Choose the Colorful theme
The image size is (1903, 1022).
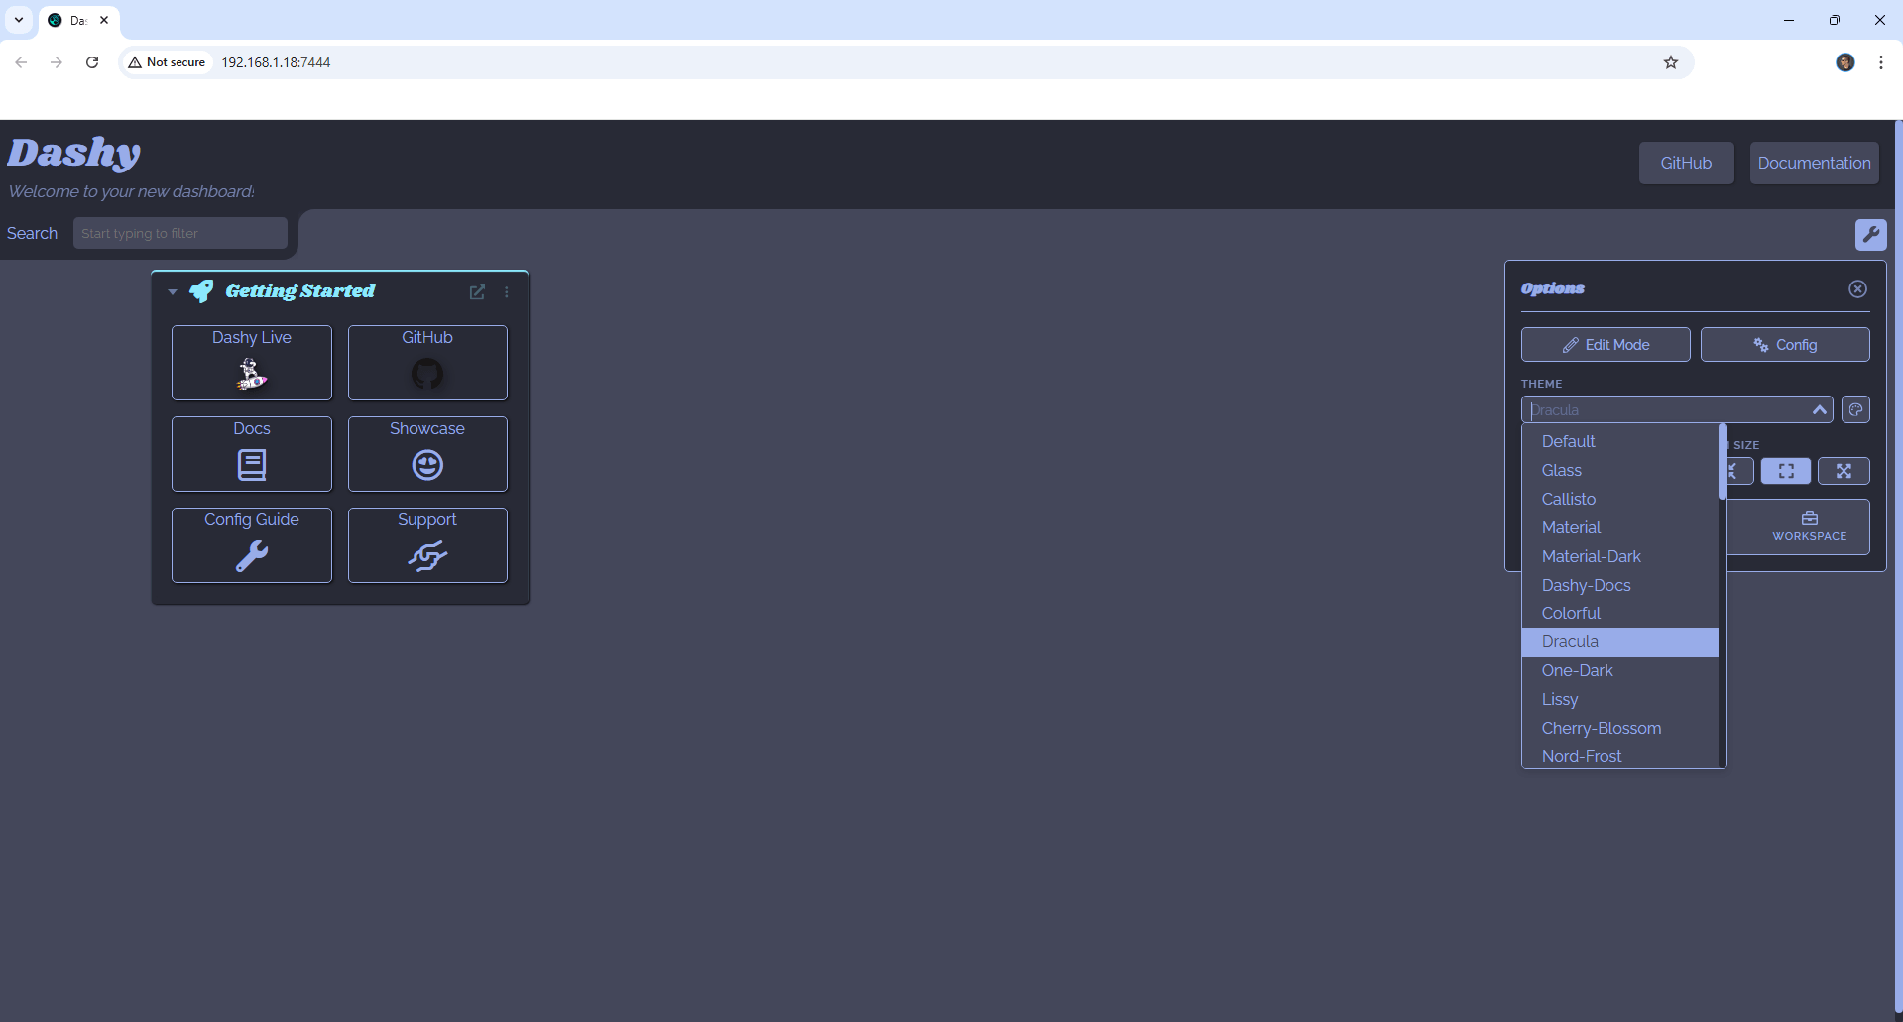click(x=1619, y=613)
